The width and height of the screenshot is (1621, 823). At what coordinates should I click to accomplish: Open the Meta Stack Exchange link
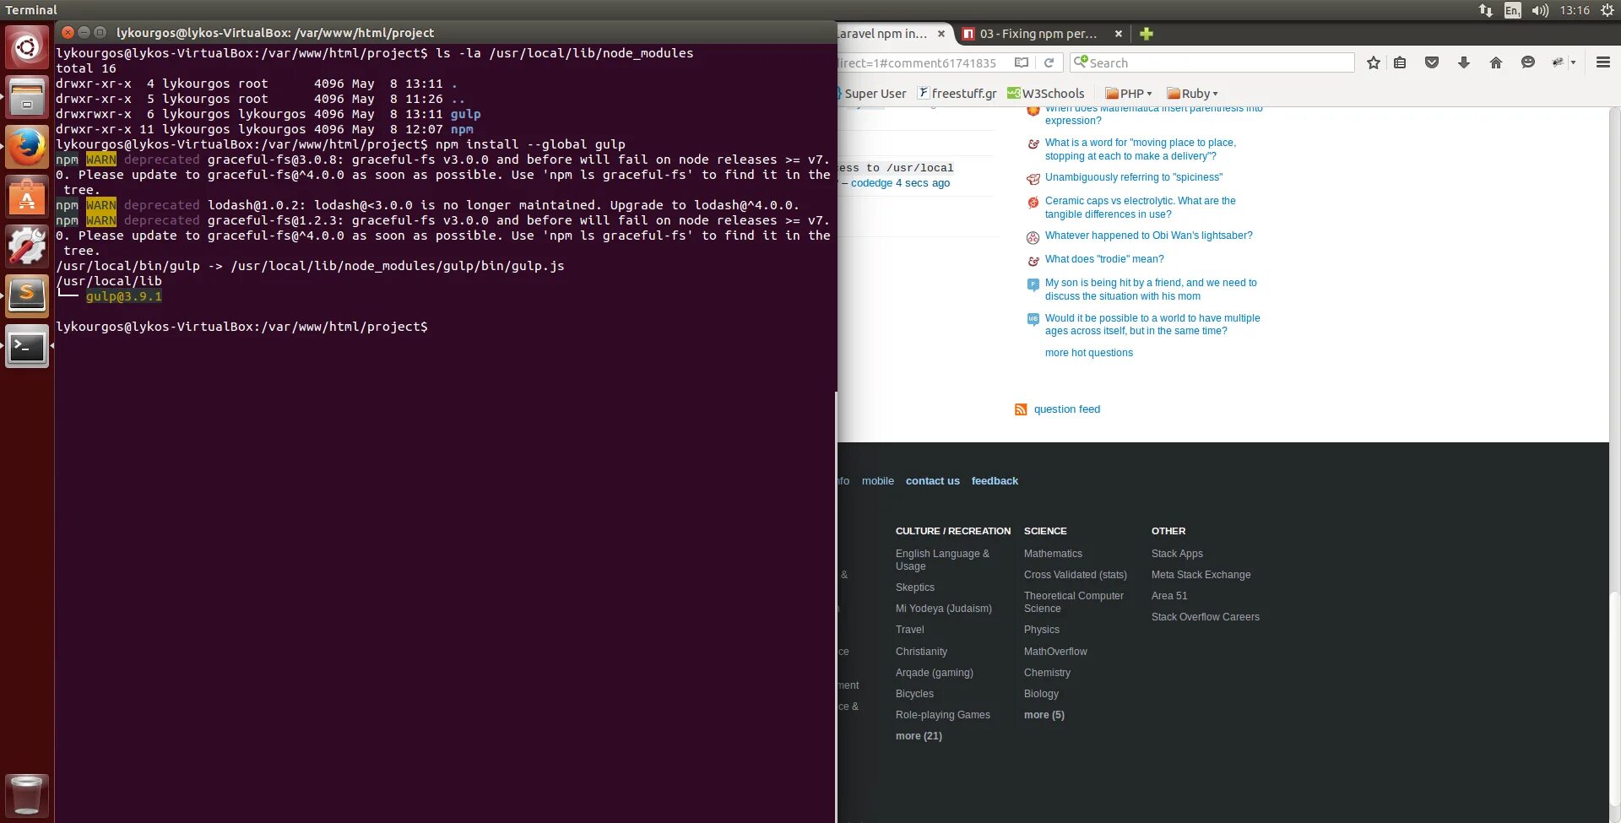(x=1201, y=575)
